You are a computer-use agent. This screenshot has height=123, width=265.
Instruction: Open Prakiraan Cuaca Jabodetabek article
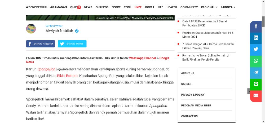tap(208, 35)
